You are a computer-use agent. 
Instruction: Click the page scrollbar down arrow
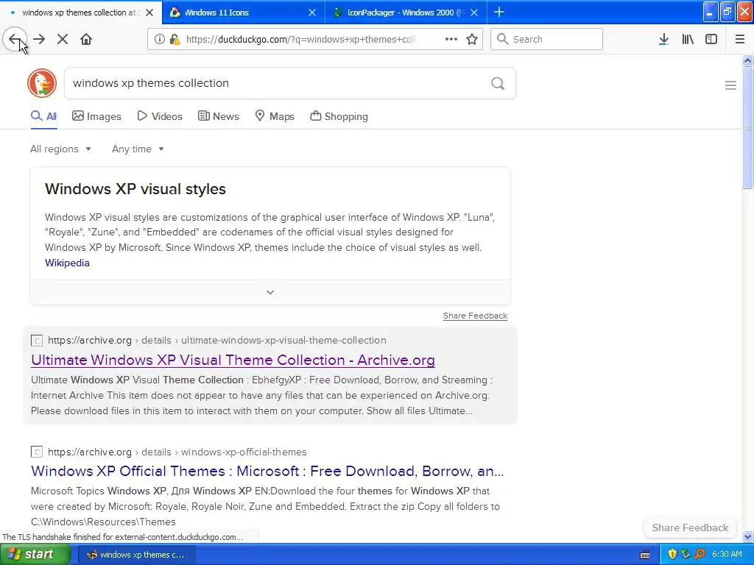[748, 536]
